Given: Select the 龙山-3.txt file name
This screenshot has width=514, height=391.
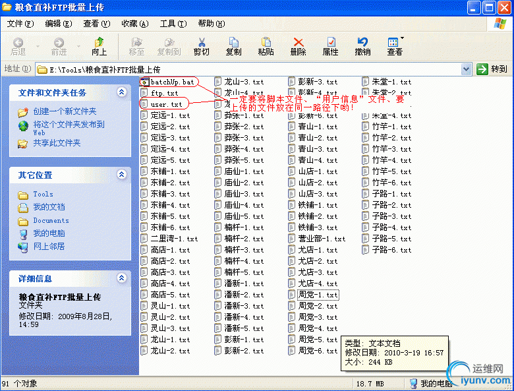Looking at the screenshot, I should 244,82.
